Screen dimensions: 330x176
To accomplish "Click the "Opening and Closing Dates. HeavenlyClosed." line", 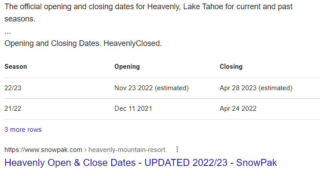I will 83,43.
